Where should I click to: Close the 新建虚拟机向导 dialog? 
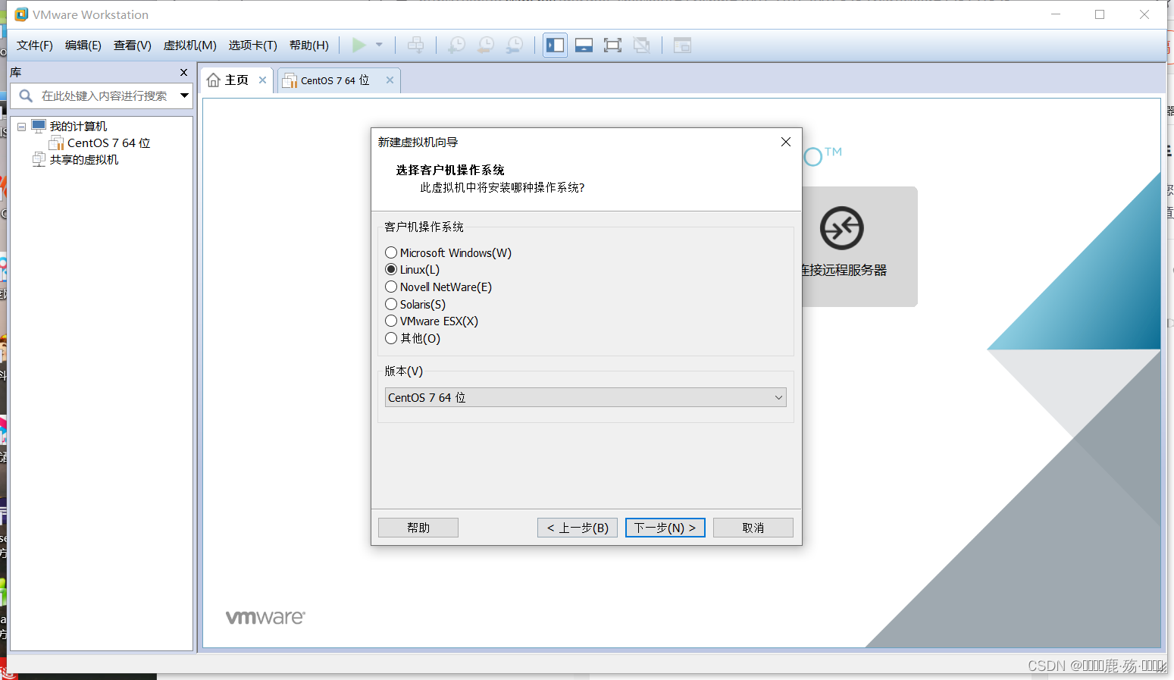point(786,142)
